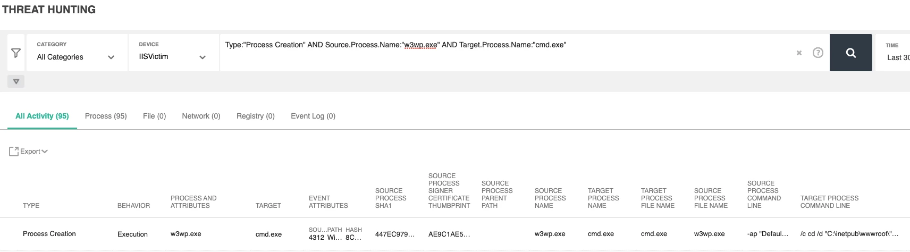Select the Event Log (0) tab
The image size is (910, 252).
click(x=313, y=116)
